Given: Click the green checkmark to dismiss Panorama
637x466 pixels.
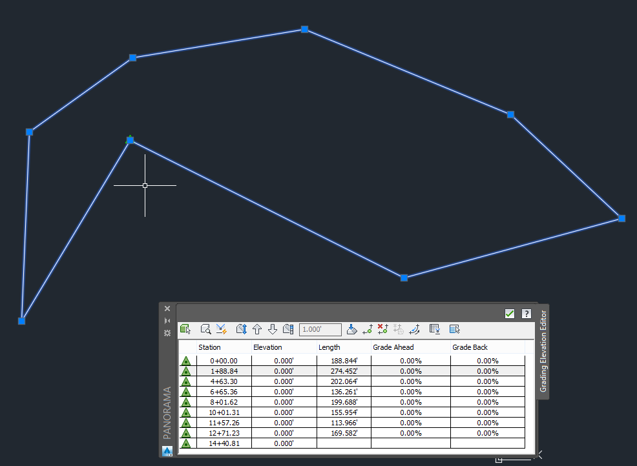Looking at the screenshot, I should click(x=510, y=314).
